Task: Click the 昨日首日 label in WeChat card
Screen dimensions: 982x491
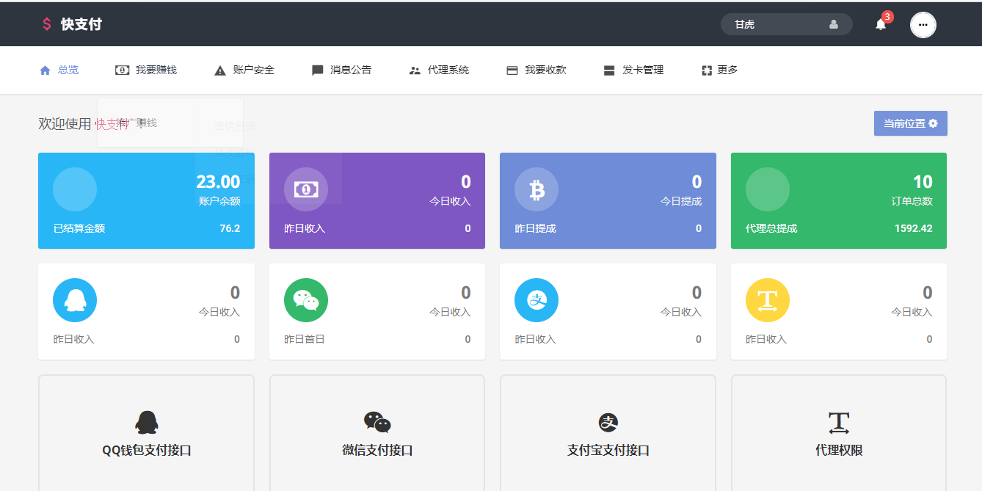Action: point(305,339)
